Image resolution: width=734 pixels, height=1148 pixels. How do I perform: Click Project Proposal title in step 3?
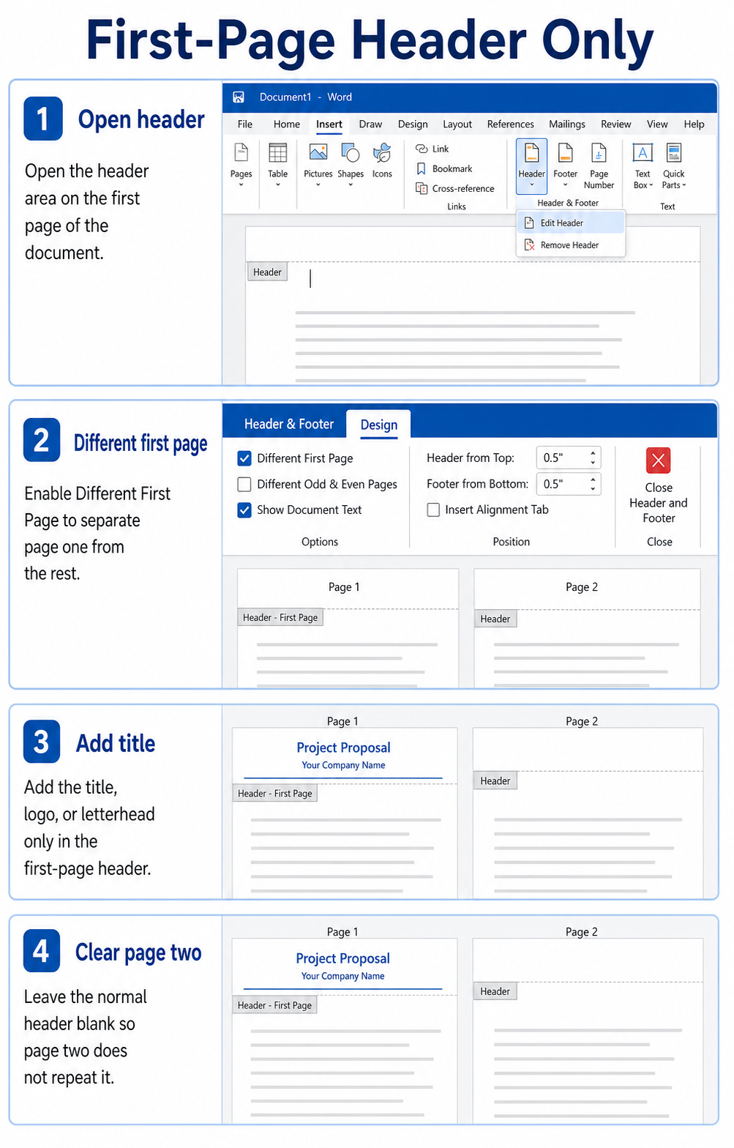click(343, 748)
